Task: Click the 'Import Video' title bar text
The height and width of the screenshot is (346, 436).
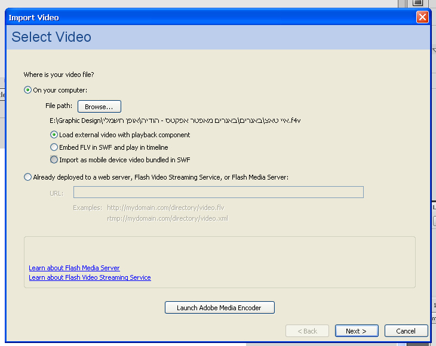Action: [33, 18]
